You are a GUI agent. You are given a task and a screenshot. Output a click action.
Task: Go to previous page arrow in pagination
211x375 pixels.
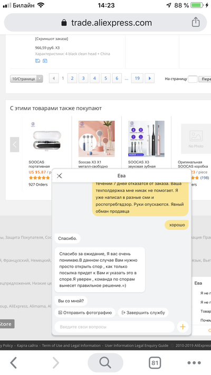tap(54, 78)
